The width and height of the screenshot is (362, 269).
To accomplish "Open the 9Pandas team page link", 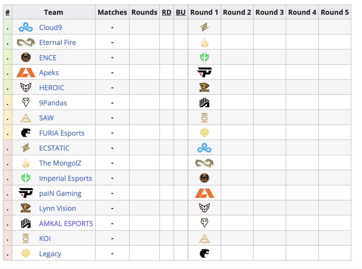I will (x=53, y=103).
